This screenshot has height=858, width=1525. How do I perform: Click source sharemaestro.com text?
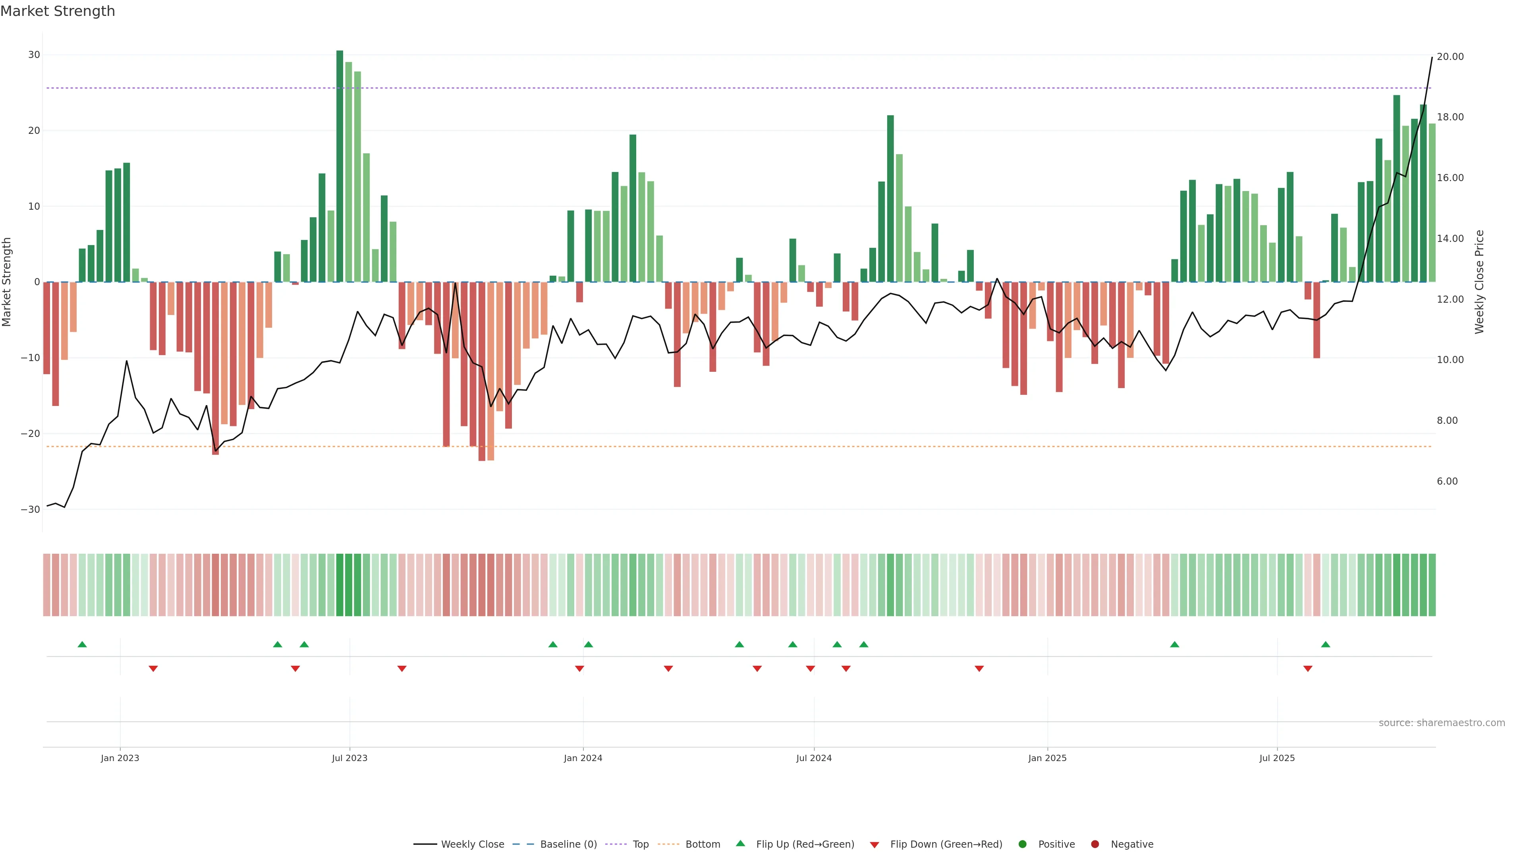[1442, 723]
